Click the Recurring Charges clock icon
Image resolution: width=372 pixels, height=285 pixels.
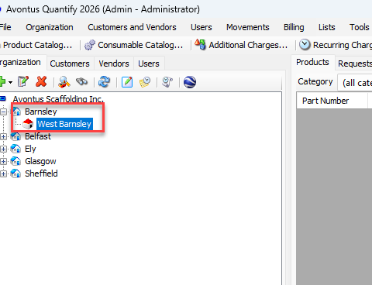[x=305, y=45]
